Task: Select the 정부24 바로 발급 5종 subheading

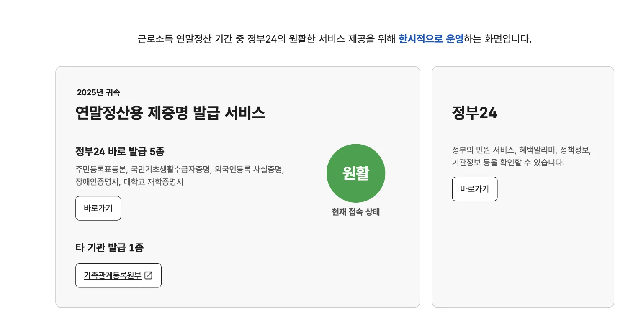Action: [x=120, y=151]
